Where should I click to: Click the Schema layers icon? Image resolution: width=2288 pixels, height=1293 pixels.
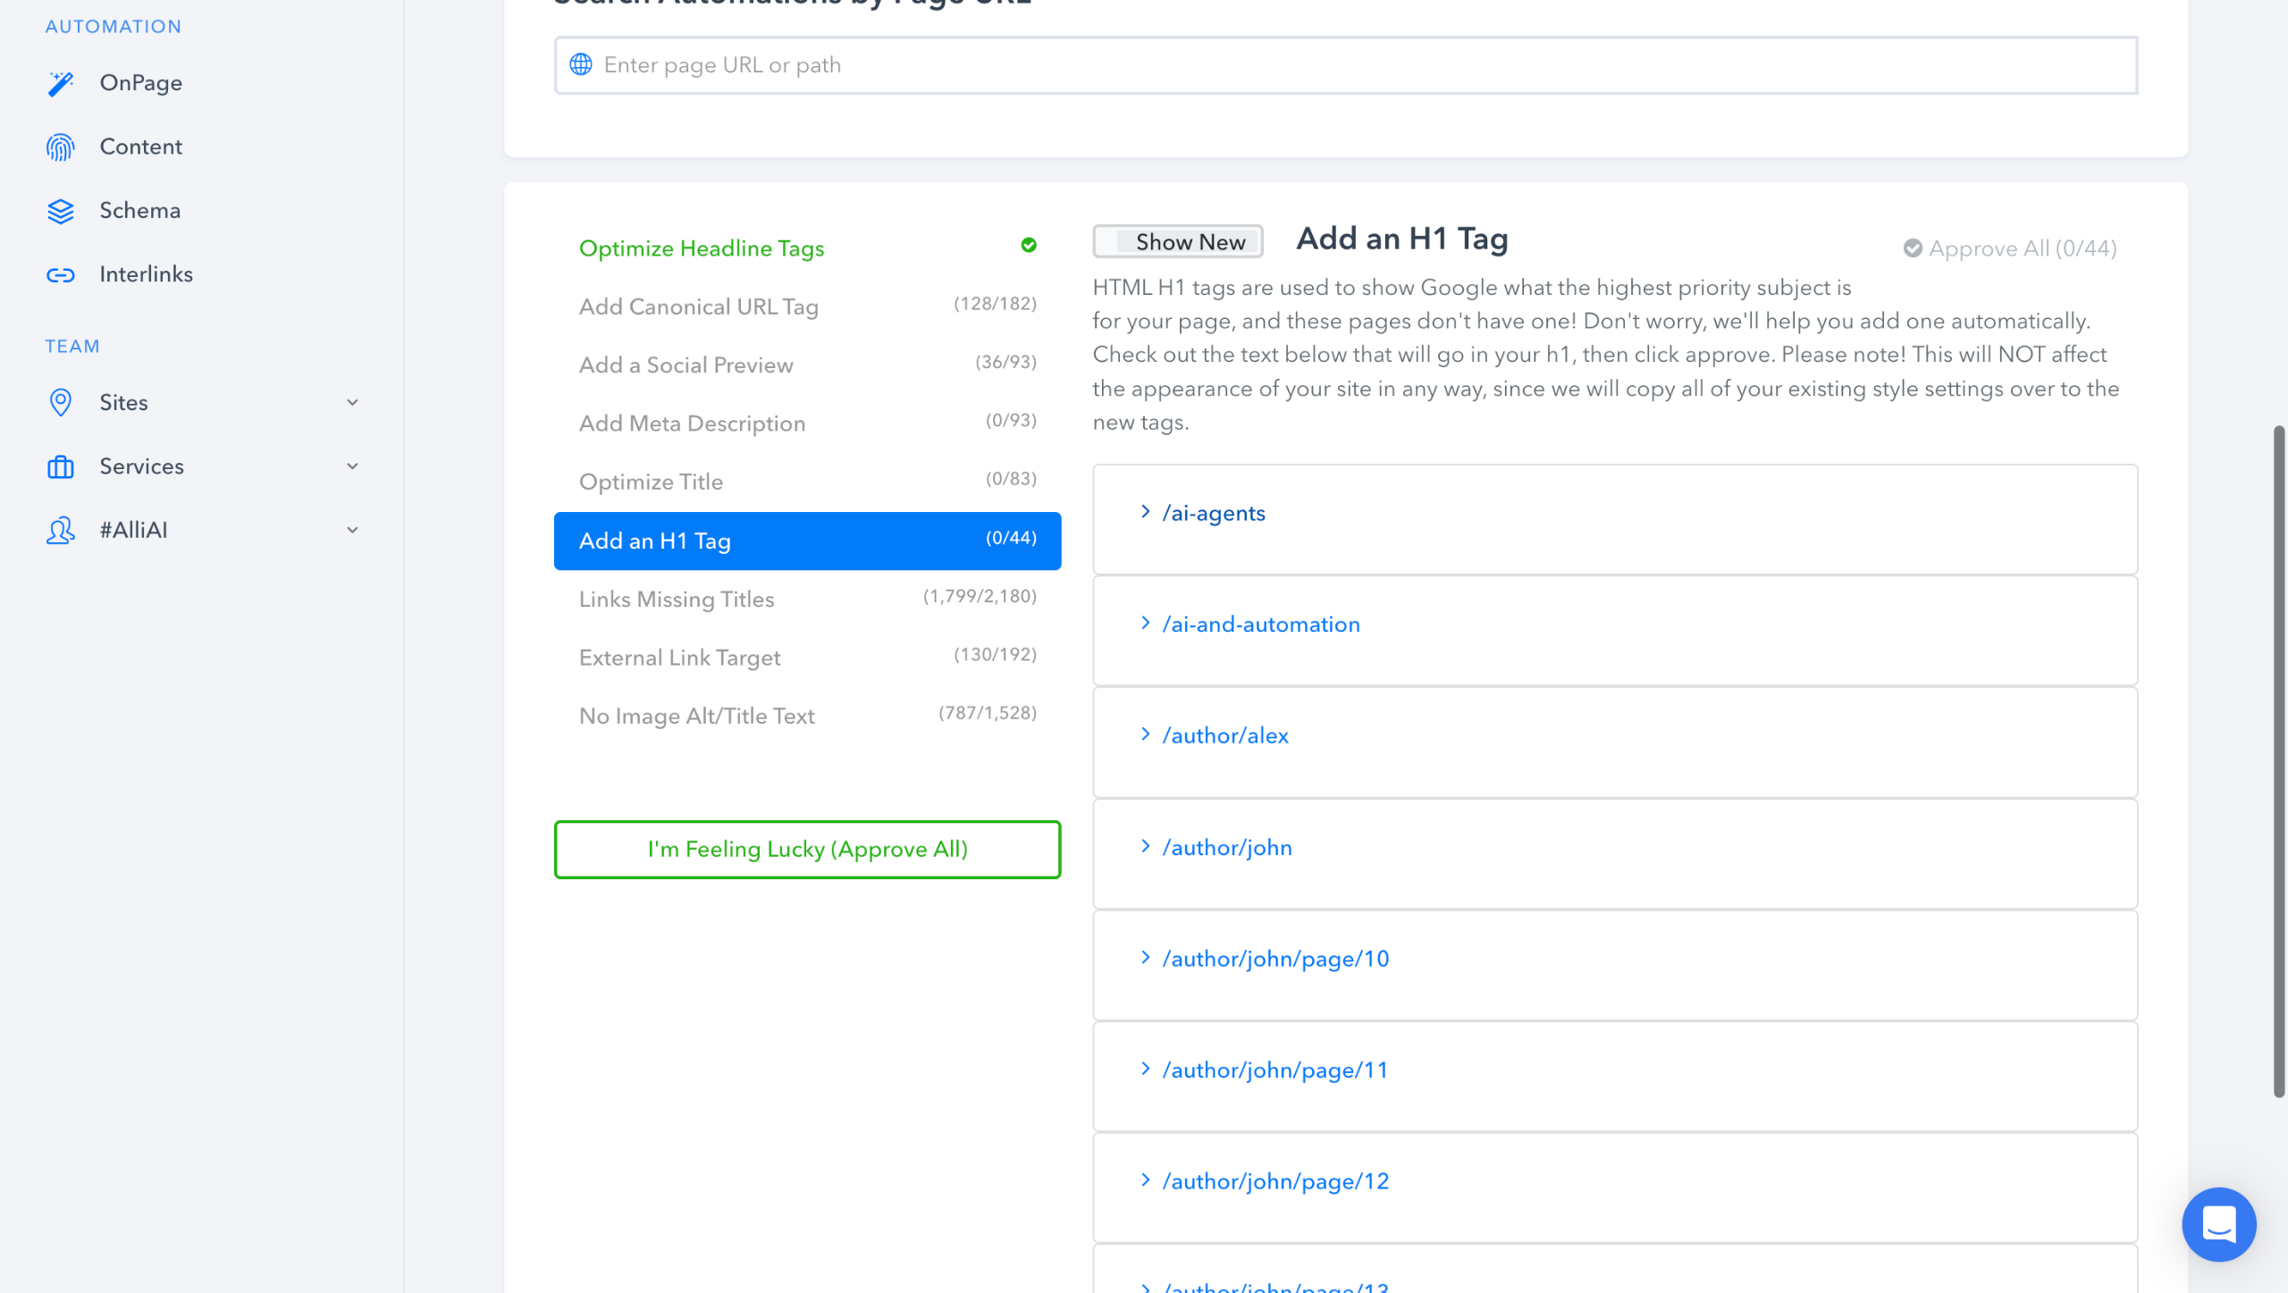tap(60, 211)
